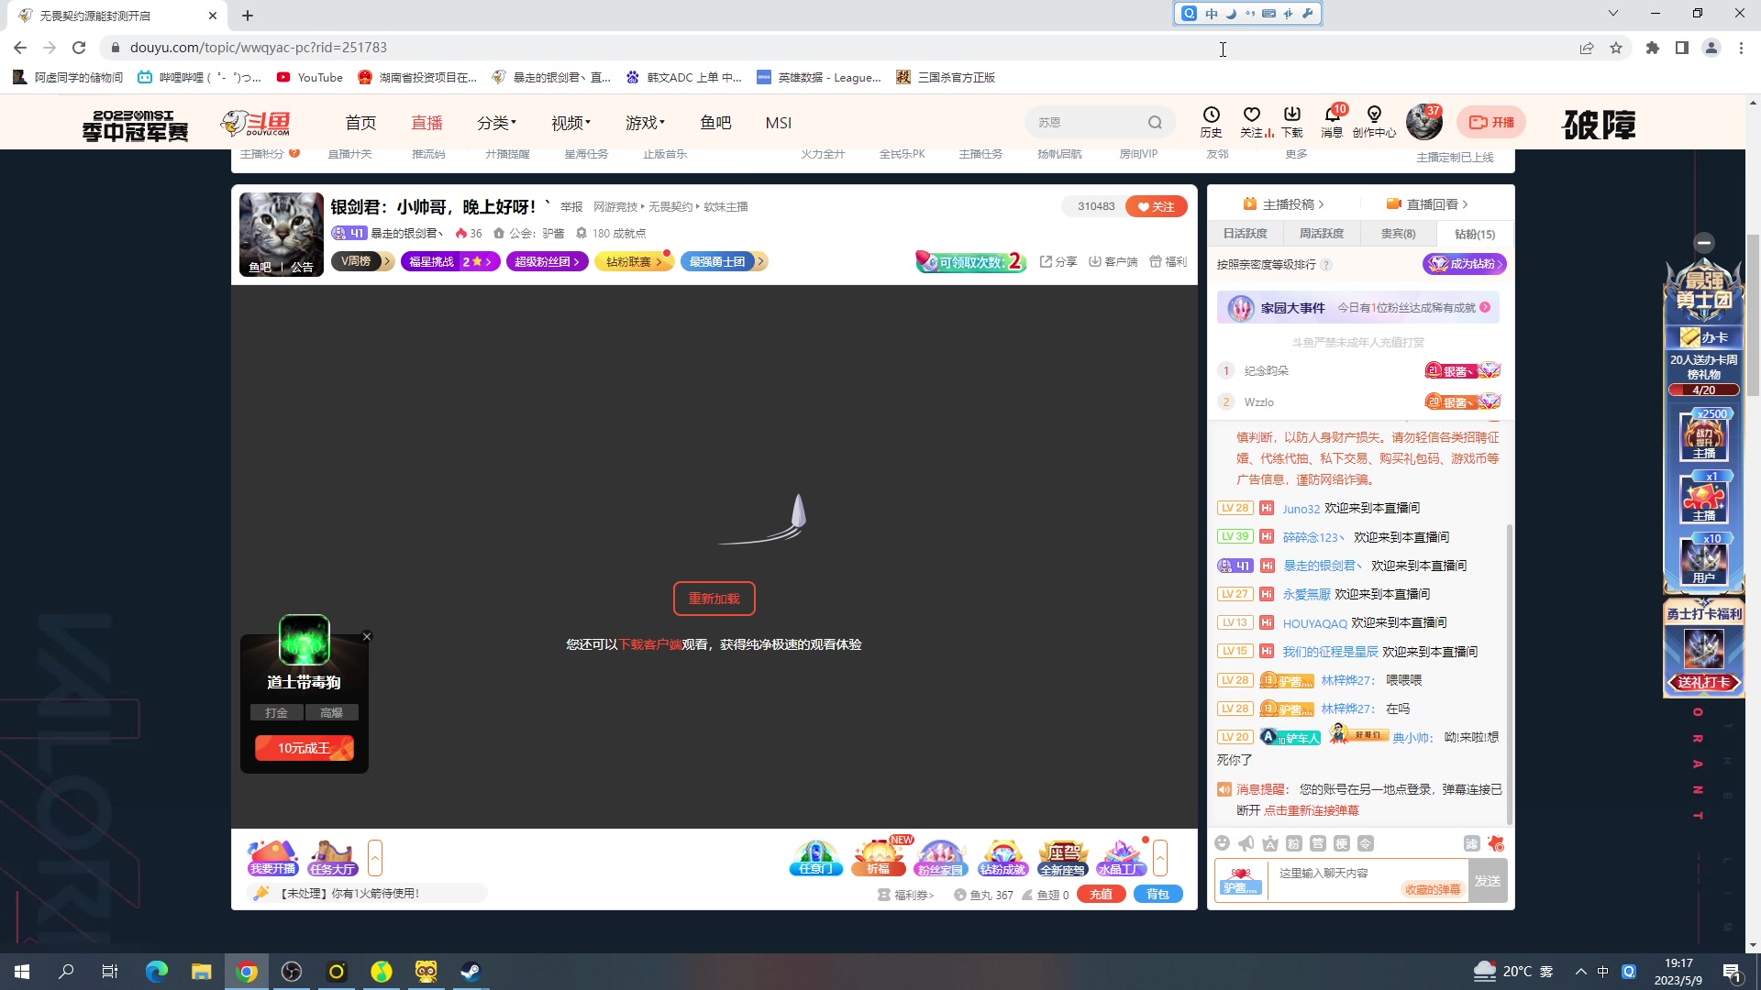Open 粉丝家园 from the bottom toolbar

click(x=941, y=857)
